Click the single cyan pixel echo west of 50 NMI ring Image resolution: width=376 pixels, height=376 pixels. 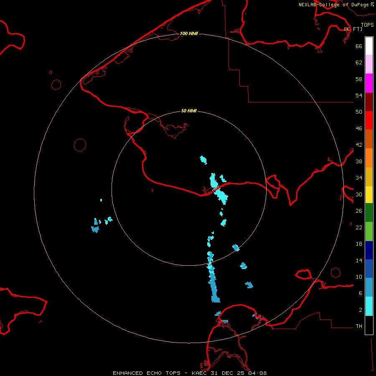pos(101,200)
